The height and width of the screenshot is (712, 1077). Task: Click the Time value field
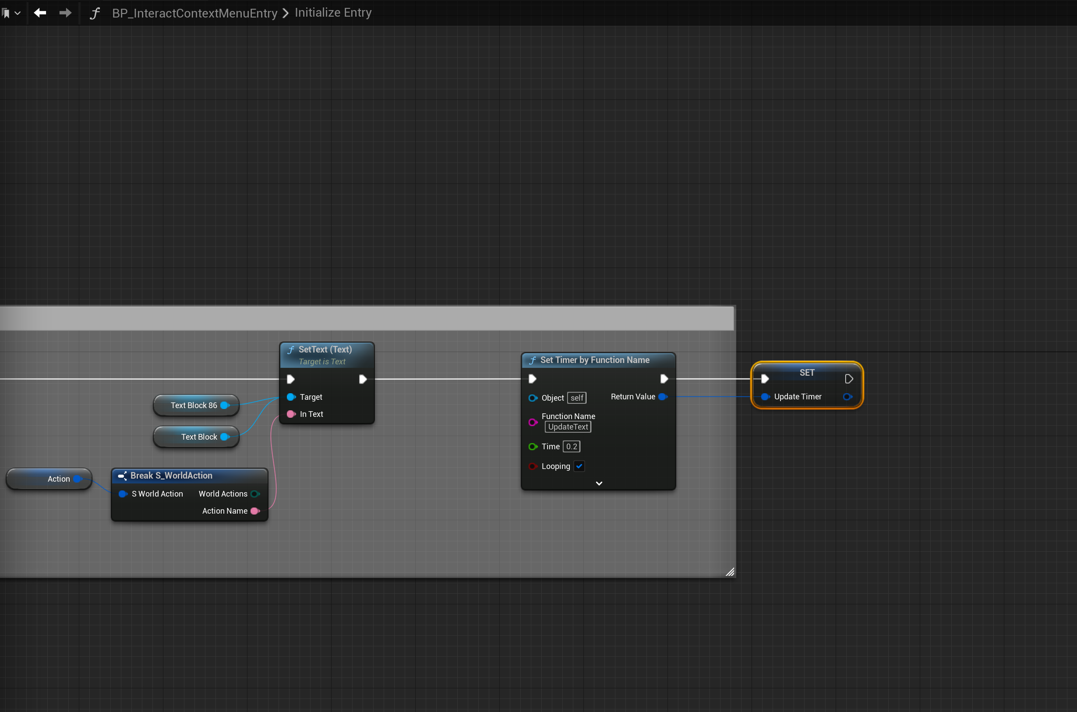(x=571, y=447)
